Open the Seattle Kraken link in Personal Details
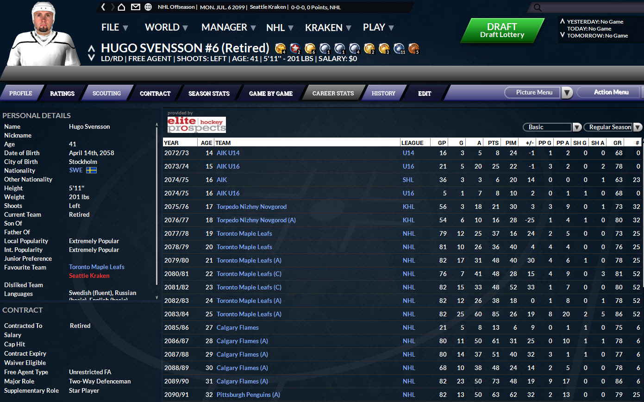This screenshot has height=402, width=644. click(x=89, y=276)
